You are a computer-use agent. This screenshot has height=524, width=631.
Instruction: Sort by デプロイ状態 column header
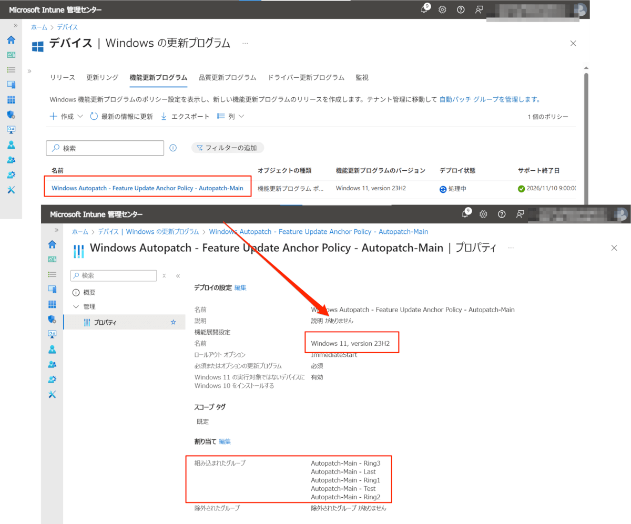pos(457,171)
